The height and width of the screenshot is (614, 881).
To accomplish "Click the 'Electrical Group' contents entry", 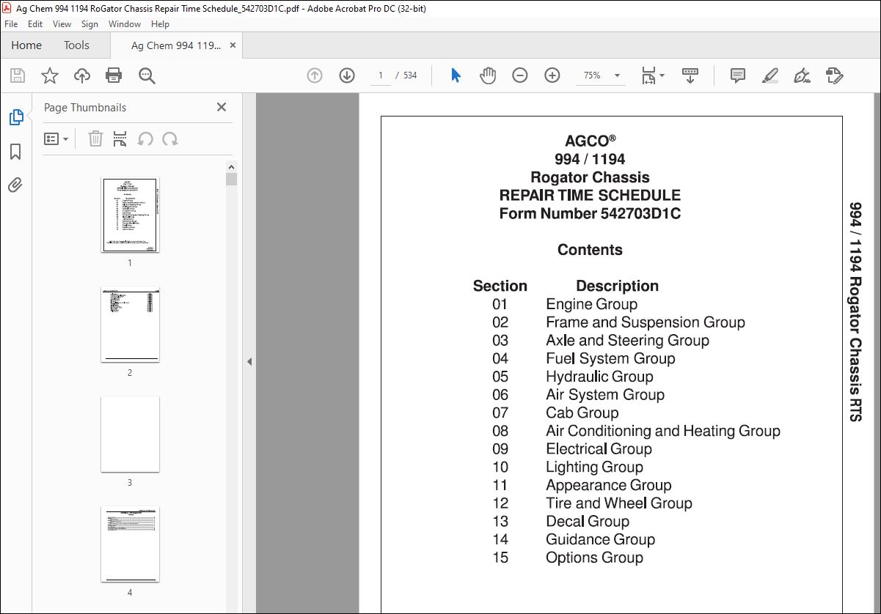I will pos(599,449).
